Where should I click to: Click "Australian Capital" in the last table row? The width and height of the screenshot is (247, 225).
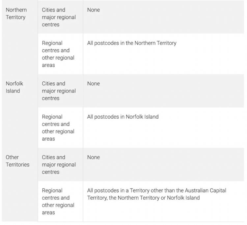tap(206, 190)
